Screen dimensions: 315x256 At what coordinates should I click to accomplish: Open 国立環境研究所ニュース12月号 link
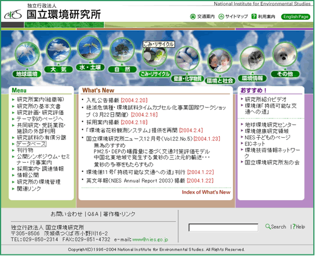140,139
